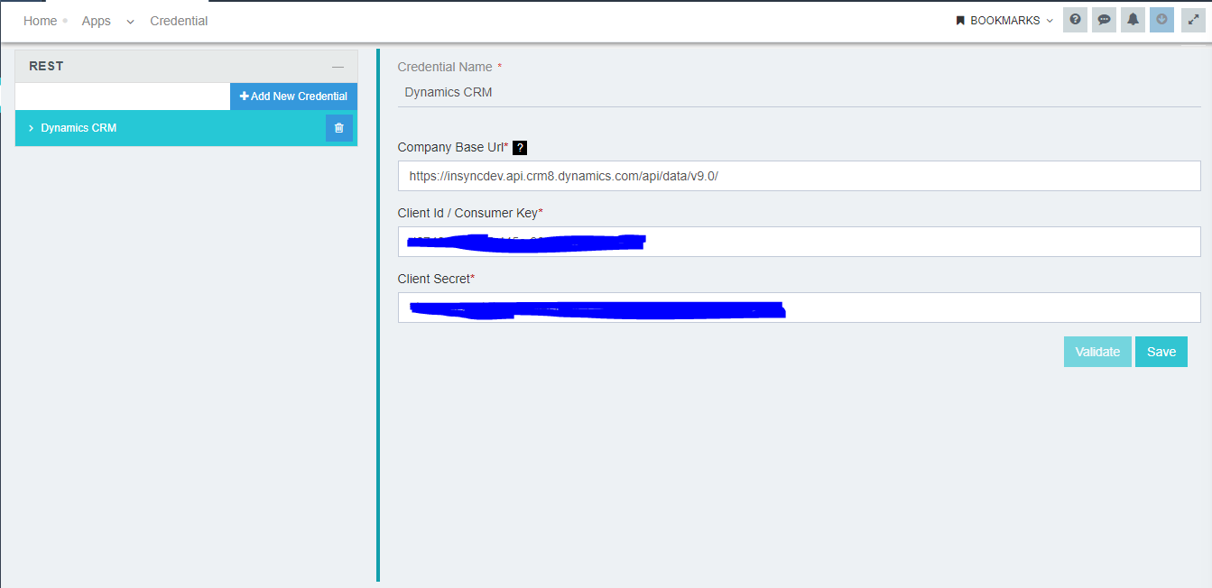Click the REST panel header title
The height and width of the screenshot is (588, 1212).
[x=46, y=66]
